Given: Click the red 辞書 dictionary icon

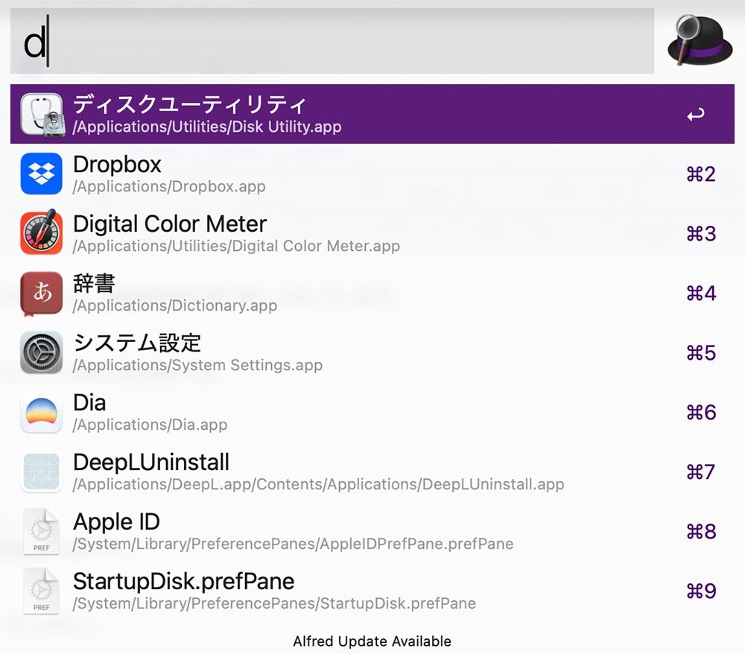Looking at the screenshot, I should click(x=41, y=293).
